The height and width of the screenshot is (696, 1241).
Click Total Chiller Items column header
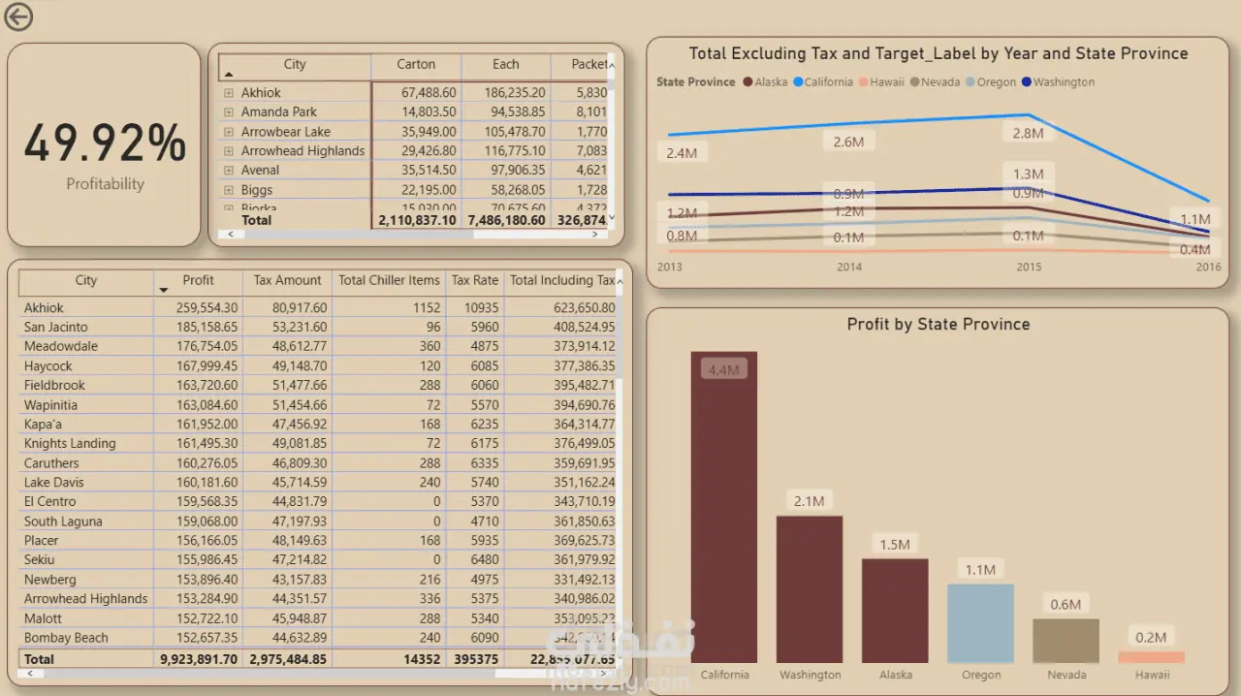[x=389, y=280]
